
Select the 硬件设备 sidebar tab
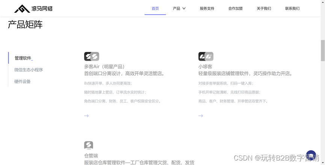tap(23, 82)
